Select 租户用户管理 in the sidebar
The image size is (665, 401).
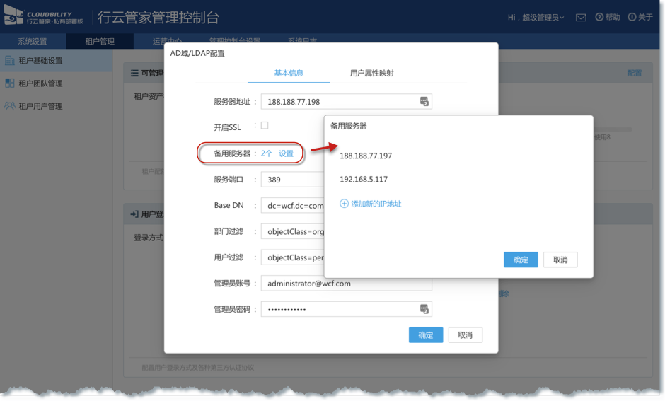click(57, 106)
